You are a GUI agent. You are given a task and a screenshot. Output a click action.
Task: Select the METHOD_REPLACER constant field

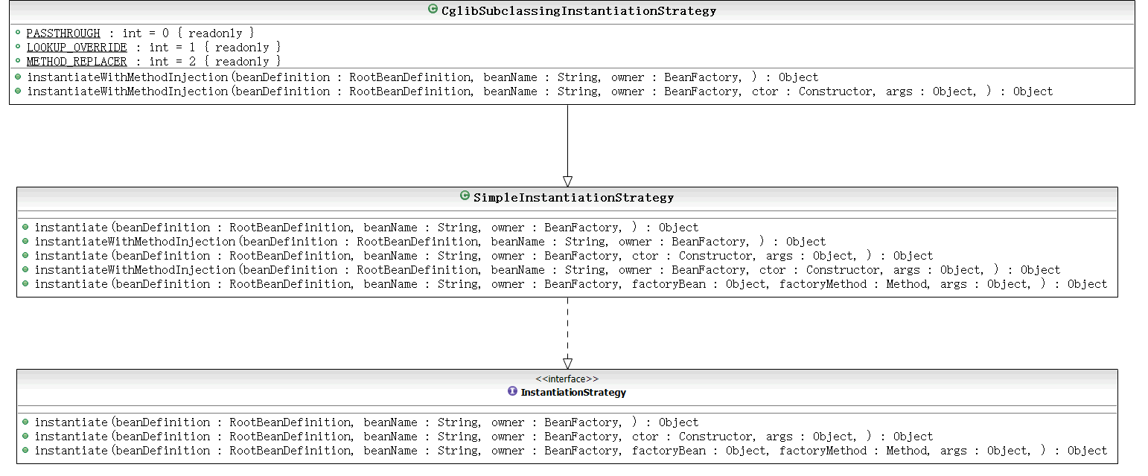(x=154, y=62)
